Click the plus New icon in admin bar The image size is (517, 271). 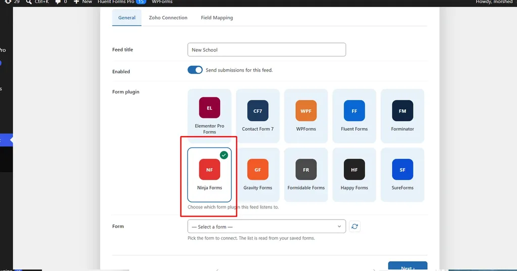tap(76, 2)
